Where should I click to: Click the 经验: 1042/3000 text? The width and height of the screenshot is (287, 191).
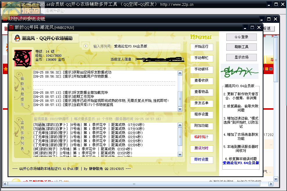(x=48, y=56)
